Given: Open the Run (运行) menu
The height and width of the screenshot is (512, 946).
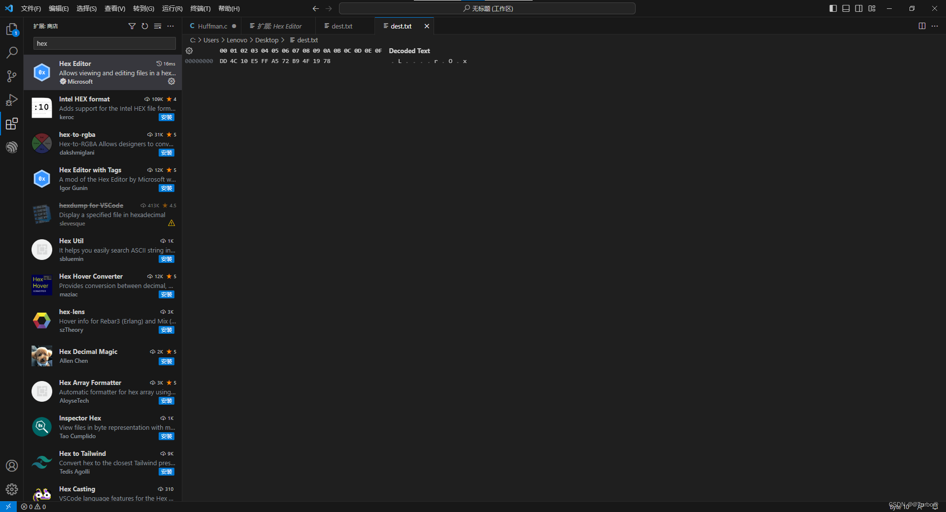Looking at the screenshot, I should pyautogui.click(x=172, y=8).
